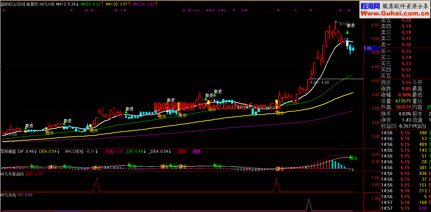Click the yellow DEA: 0.54 label
Viewport: 431px width, 212px height.
[48, 151]
